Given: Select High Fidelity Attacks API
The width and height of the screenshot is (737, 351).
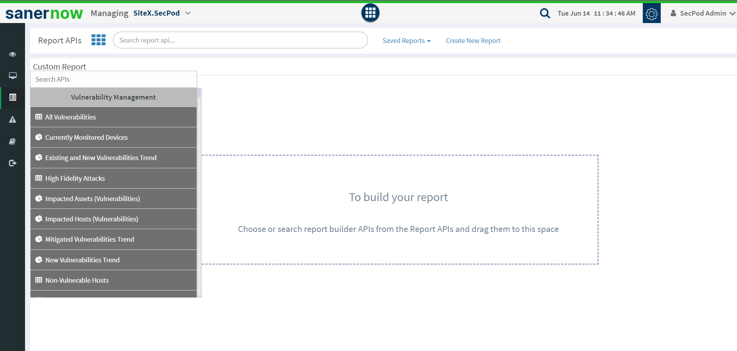Looking at the screenshot, I should click(113, 178).
